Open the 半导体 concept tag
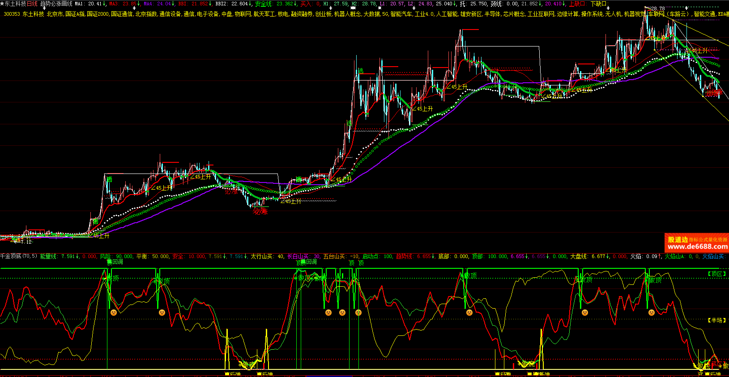 (x=493, y=14)
